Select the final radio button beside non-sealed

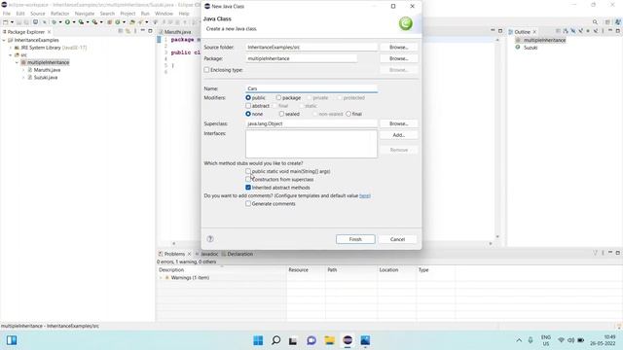(x=348, y=114)
